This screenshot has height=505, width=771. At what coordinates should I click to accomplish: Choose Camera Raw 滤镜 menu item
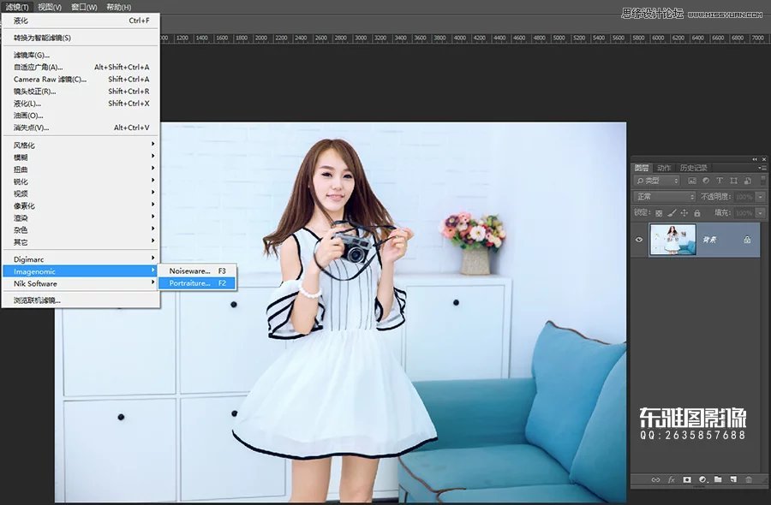pos(50,79)
